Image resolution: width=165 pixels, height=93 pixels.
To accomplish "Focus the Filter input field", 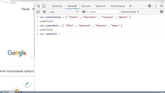I will pyautogui.click(x=104, y=12).
